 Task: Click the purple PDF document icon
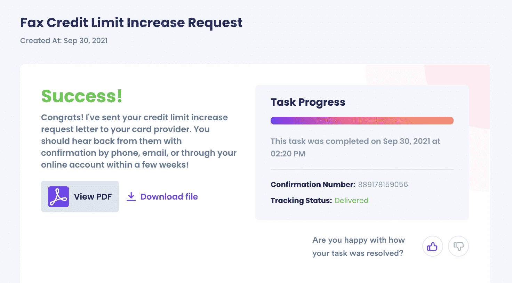click(x=58, y=197)
